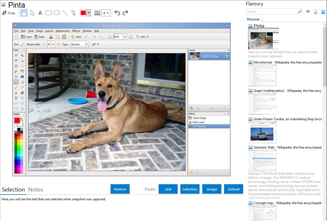The height and width of the screenshot is (221, 327).
Task: Undo the last annotation
Action: pyautogui.click(x=117, y=13)
